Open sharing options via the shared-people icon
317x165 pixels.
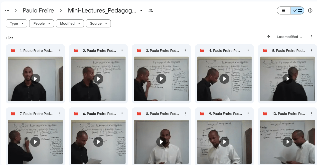point(151,10)
